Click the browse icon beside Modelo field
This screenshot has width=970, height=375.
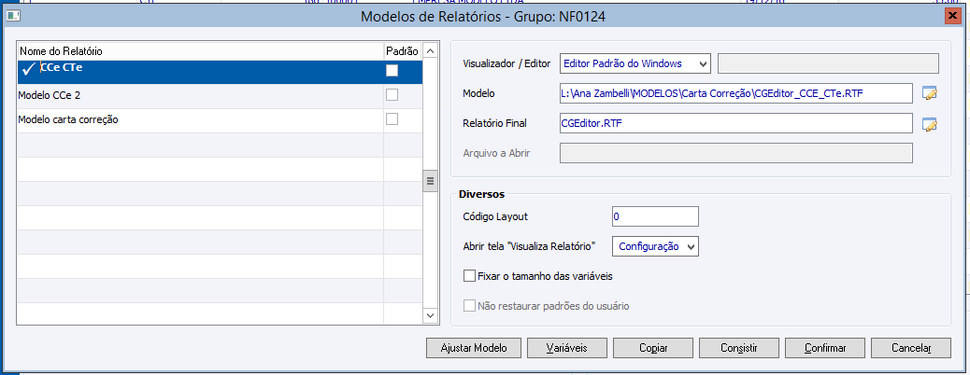[929, 92]
